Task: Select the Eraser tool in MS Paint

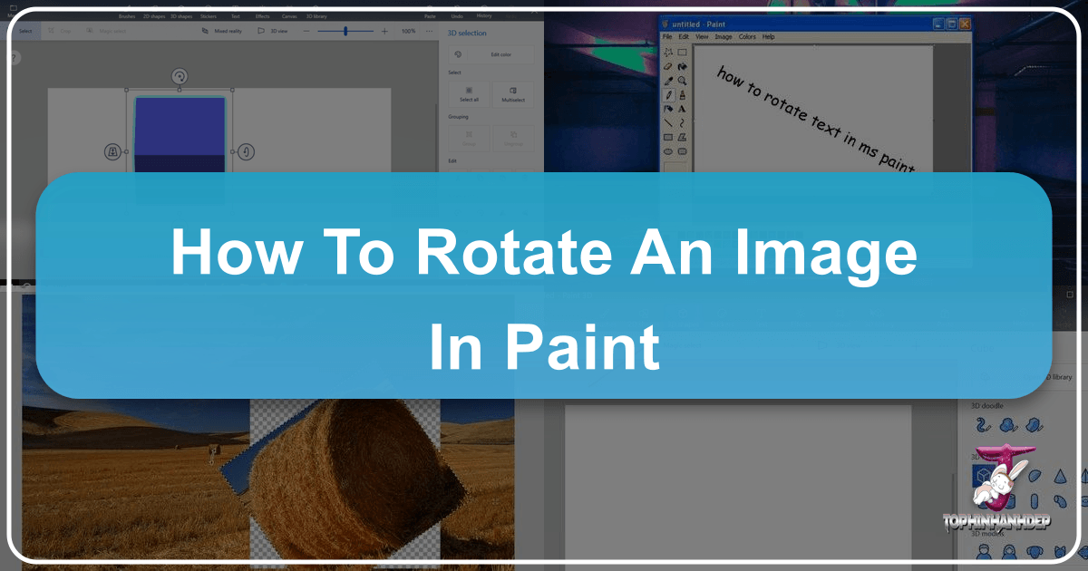Action: point(667,67)
